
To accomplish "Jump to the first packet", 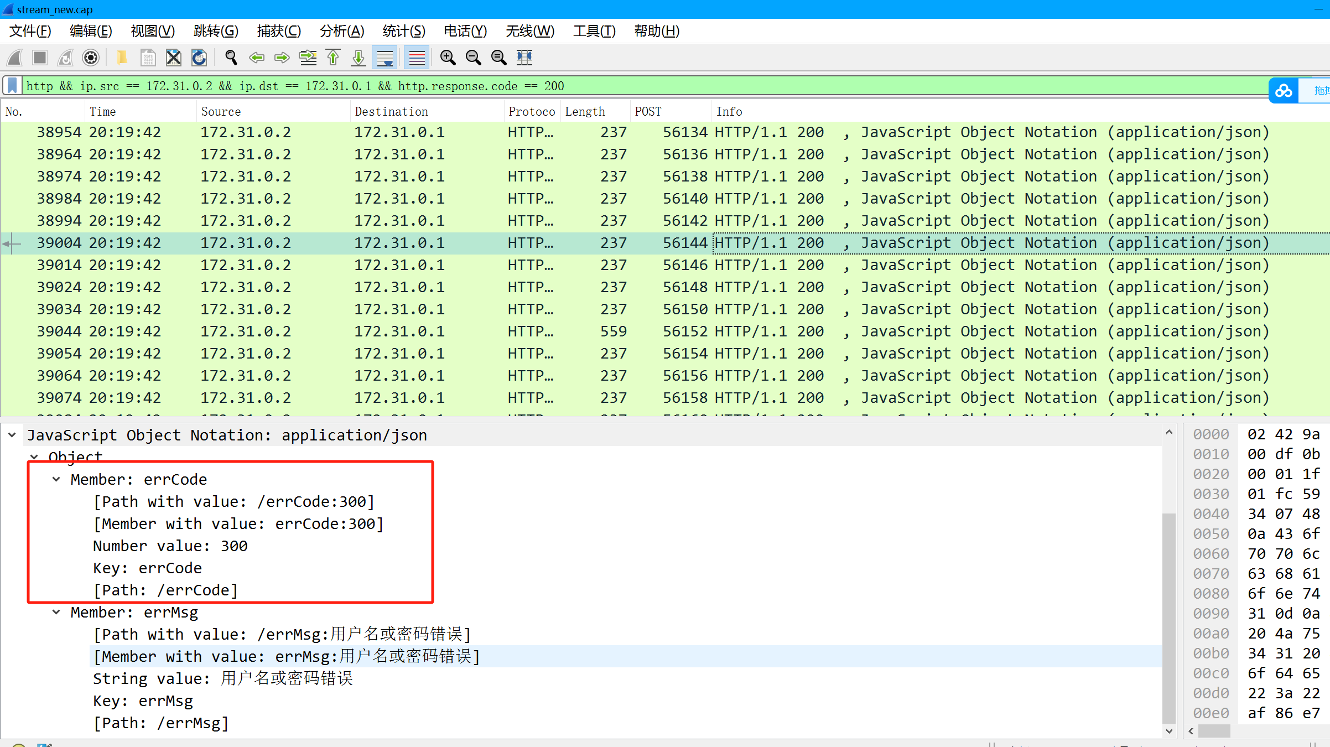I will coord(333,58).
